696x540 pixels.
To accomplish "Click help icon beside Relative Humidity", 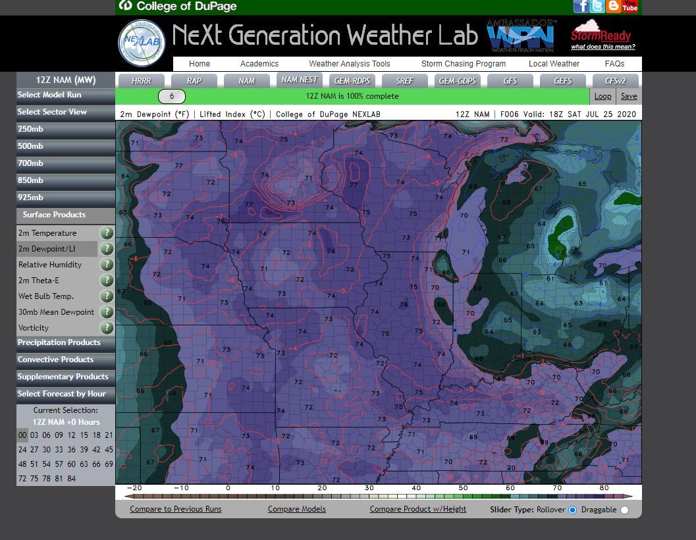I will 106,265.
